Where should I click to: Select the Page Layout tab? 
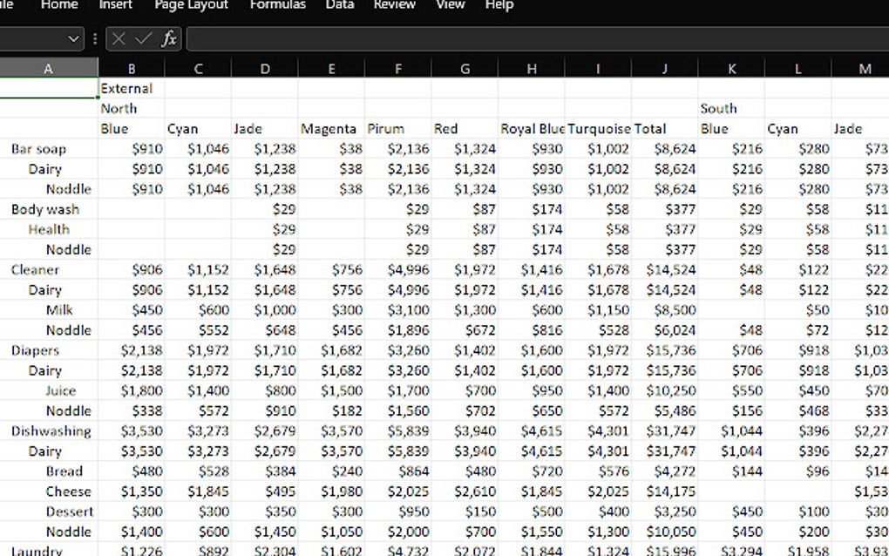(191, 5)
